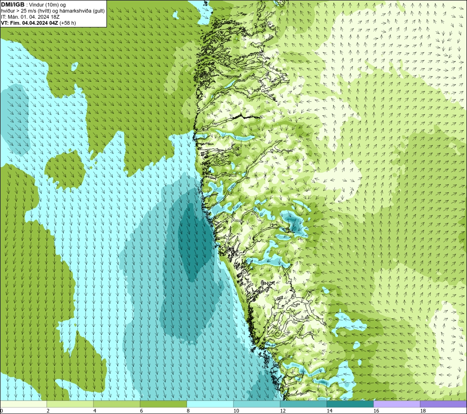
Task: Click the 'Vindur (10m) og' label
Action: [47, 5]
